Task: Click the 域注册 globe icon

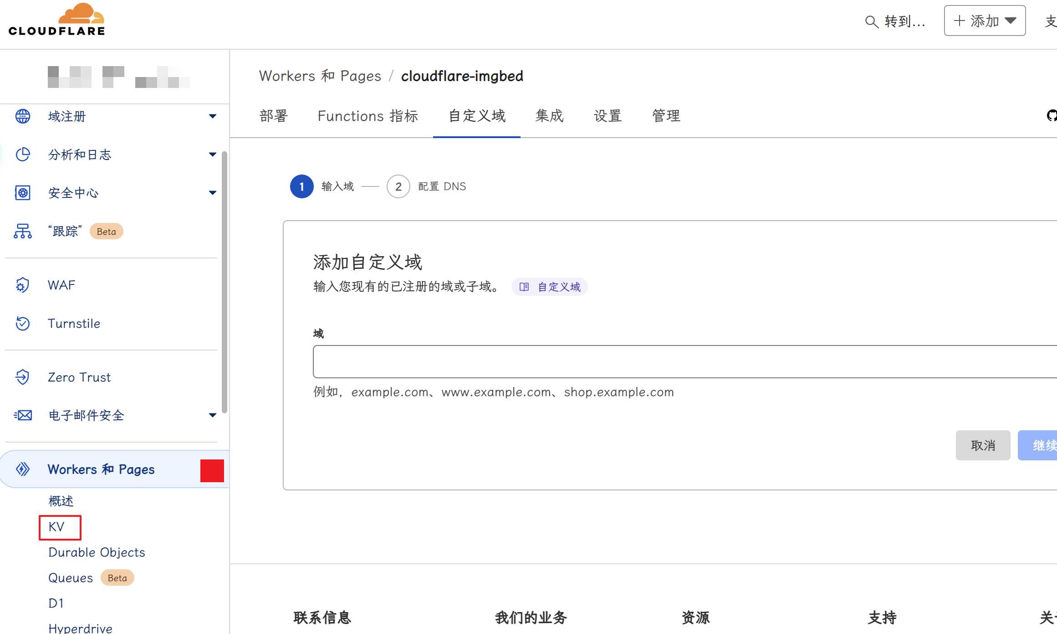Action: [x=23, y=116]
